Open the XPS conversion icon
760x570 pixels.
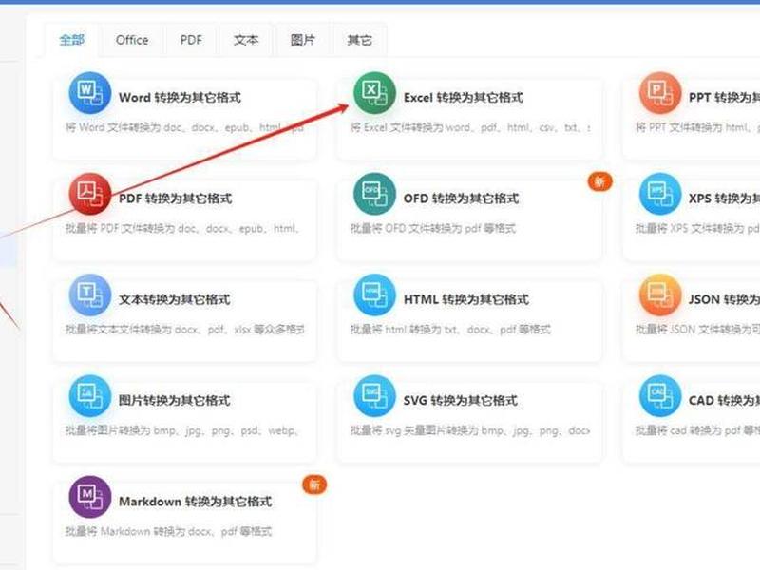[660, 194]
